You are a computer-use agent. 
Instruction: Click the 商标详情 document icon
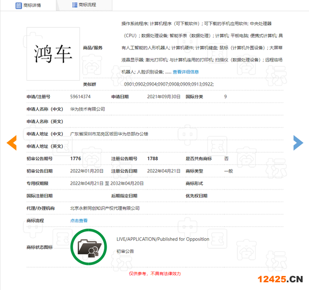pyautogui.click(x=18, y=5)
